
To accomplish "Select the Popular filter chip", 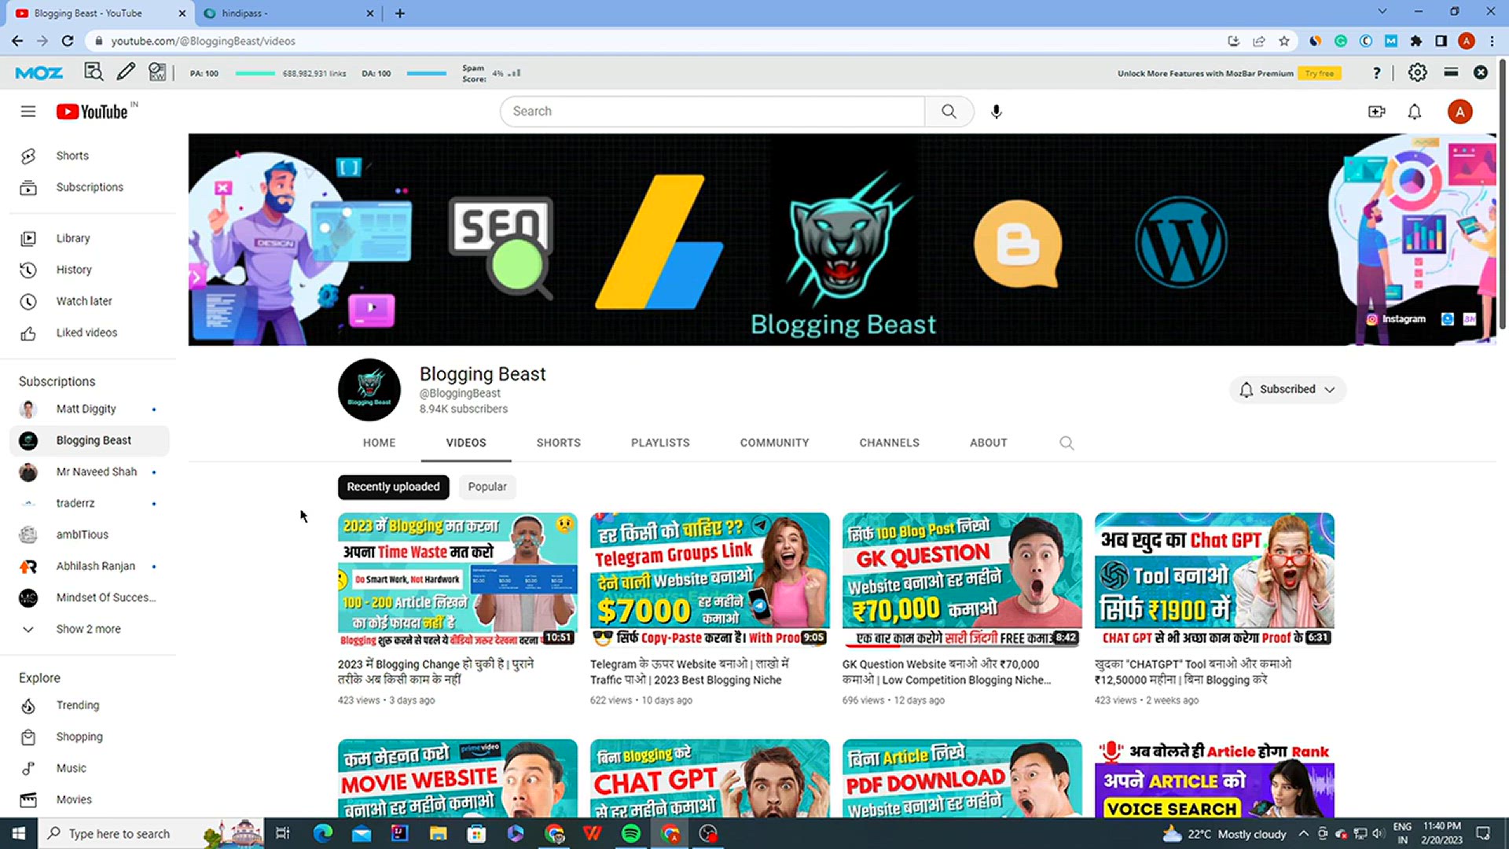I will pos(487,487).
